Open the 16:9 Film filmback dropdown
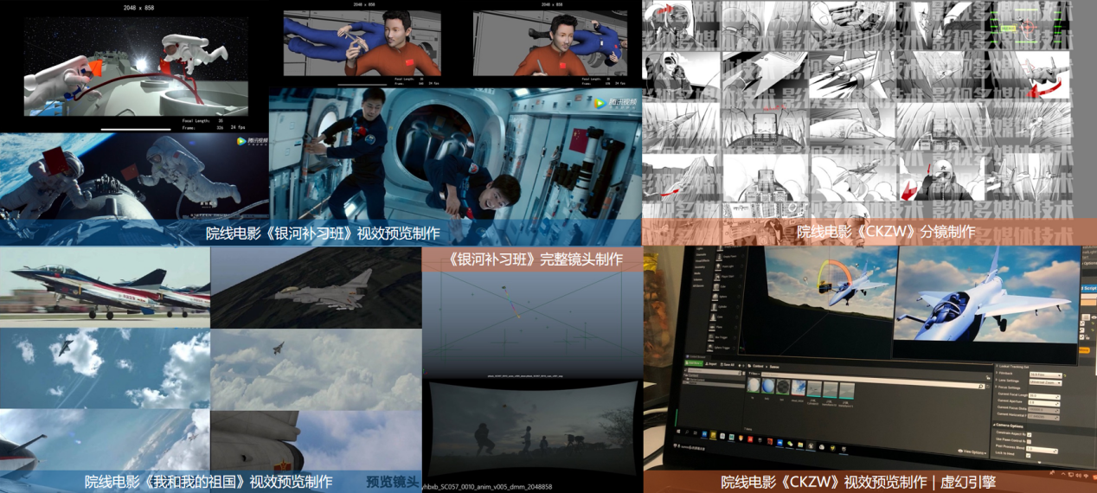This screenshot has height=493, width=1097. [x=1045, y=375]
